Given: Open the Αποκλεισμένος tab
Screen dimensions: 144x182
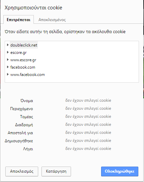Looking at the screenshot, I should pos(52,20).
